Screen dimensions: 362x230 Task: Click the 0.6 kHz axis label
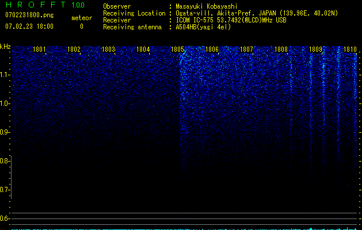pyautogui.click(x=5, y=218)
